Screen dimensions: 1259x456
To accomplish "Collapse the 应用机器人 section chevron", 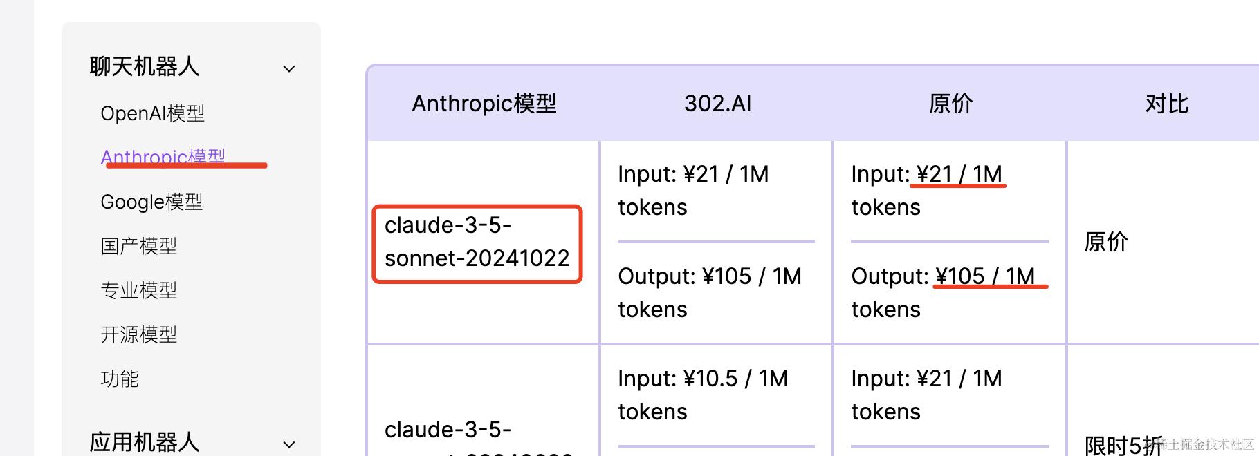I will (289, 444).
